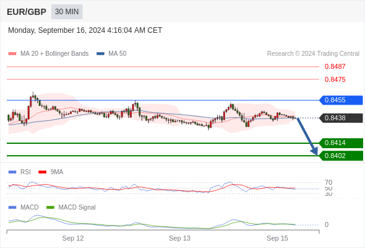Click the 0.8475 red resistance label
This screenshot has height=248, width=365.
click(x=335, y=79)
